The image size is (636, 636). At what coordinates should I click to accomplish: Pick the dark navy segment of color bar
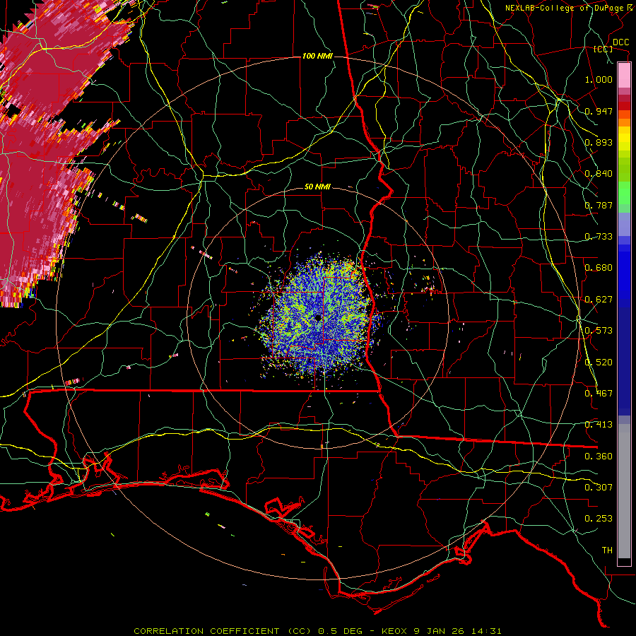coord(624,357)
